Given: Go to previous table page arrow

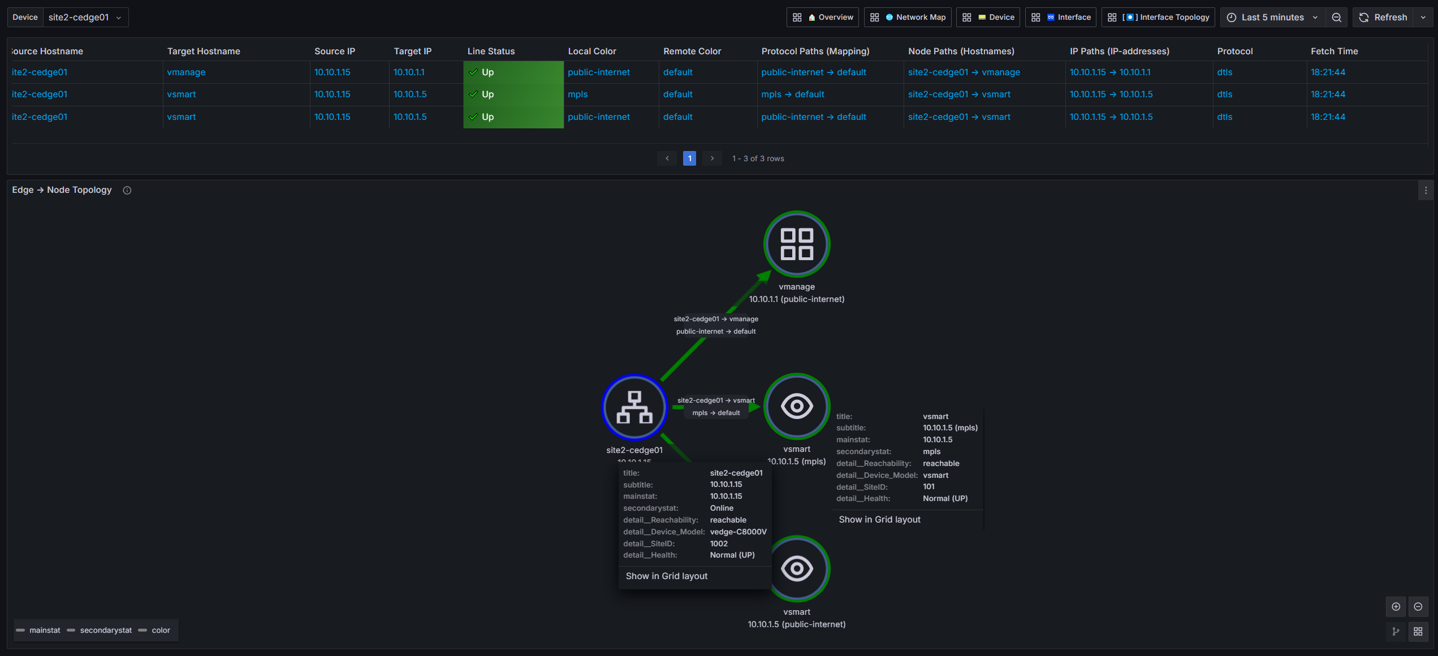Looking at the screenshot, I should pyautogui.click(x=667, y=158).
